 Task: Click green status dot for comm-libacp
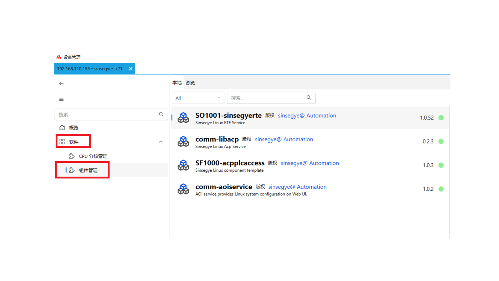point(441,141)
